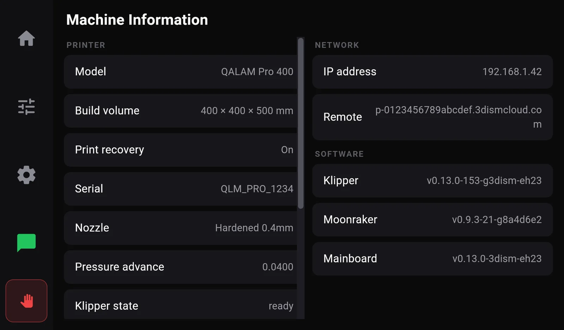
Task: Click the printer list scrollbar thumb
Action: click(301, 123)
